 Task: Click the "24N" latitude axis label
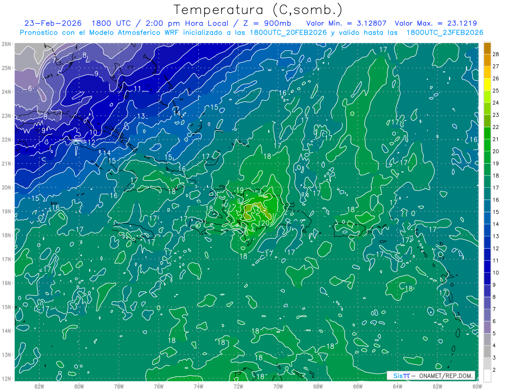coord(6,92)
